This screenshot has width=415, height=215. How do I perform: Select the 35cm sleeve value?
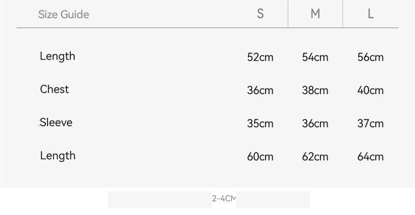coord(260,123)
